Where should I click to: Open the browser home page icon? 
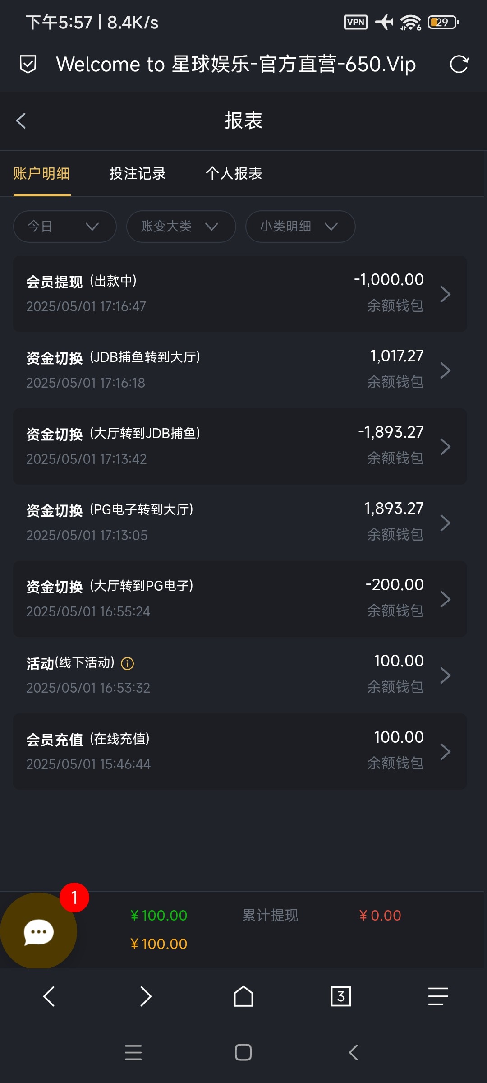243,996
